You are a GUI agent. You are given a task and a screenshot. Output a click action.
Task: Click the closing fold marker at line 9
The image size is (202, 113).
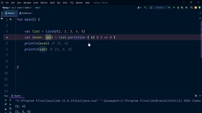15,67
